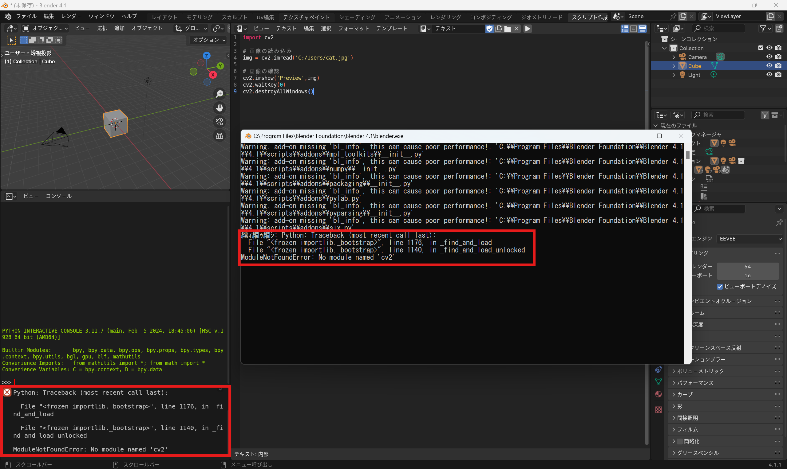Uncheck the Collection checkbox in the outliner

[761, 48]
